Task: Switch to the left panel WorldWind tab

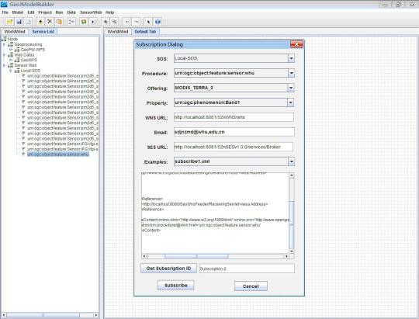Action: coord(15,32)
